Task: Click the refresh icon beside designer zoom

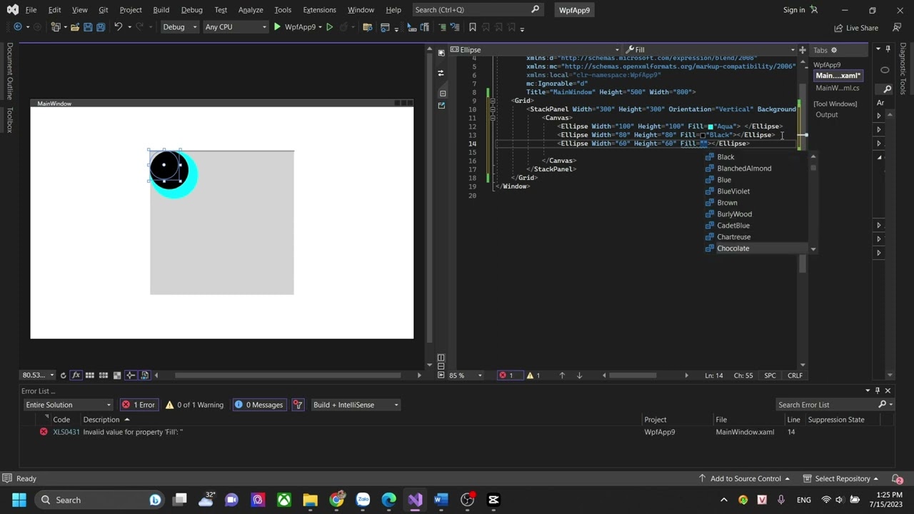Action: point(63,376)
